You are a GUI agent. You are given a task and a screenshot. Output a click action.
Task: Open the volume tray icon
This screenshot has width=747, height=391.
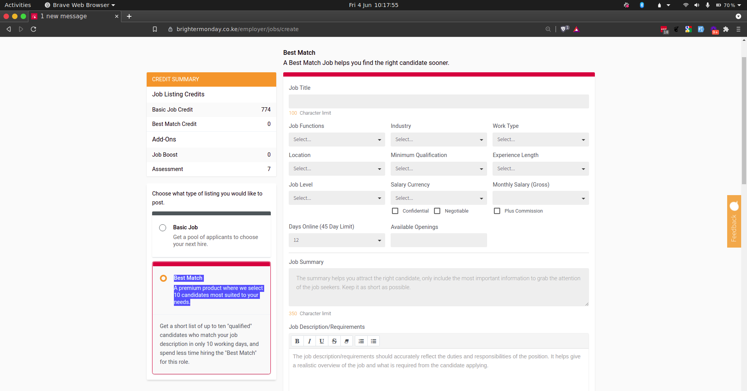pyautogui.click(x=697, y=5)
